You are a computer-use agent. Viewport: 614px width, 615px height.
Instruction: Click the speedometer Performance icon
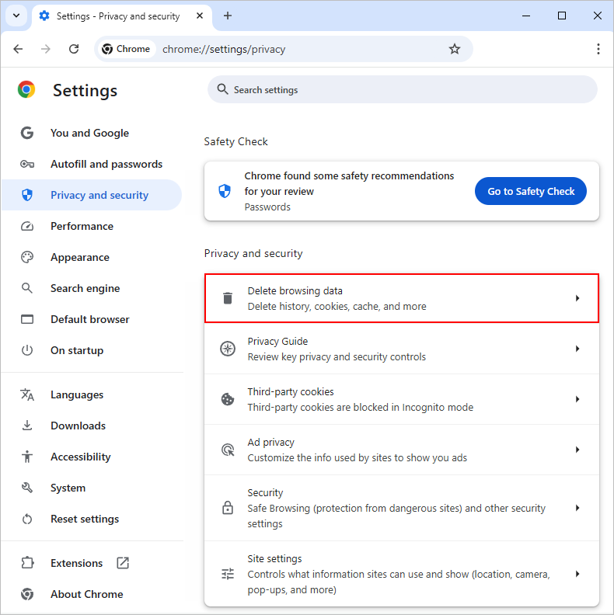click(27, 226)
